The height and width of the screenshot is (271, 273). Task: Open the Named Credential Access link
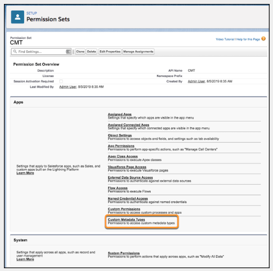coord(128,199)
